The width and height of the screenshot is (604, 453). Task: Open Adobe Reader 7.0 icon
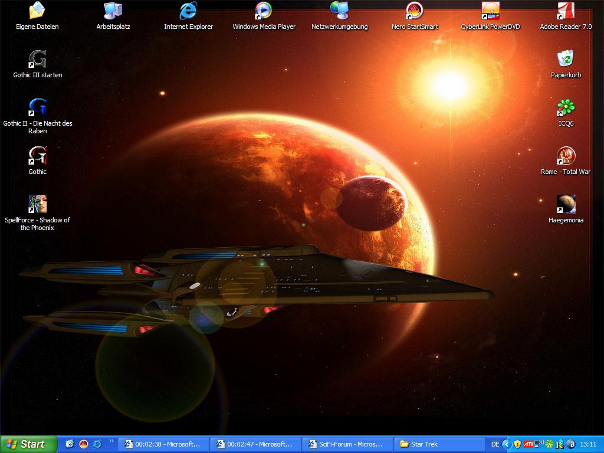tap(566, 11)
